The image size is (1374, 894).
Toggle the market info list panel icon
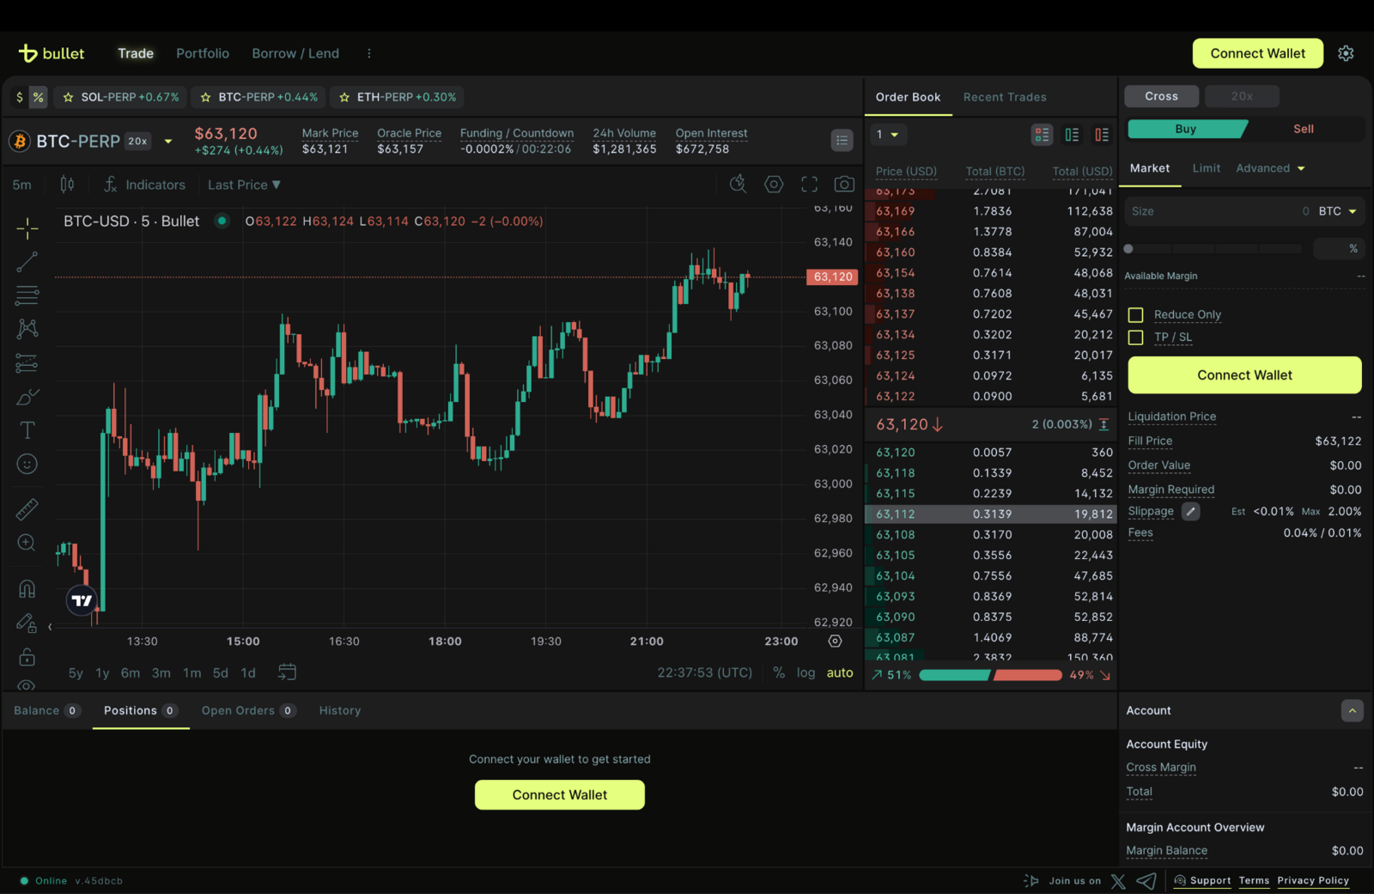[842, 140]
